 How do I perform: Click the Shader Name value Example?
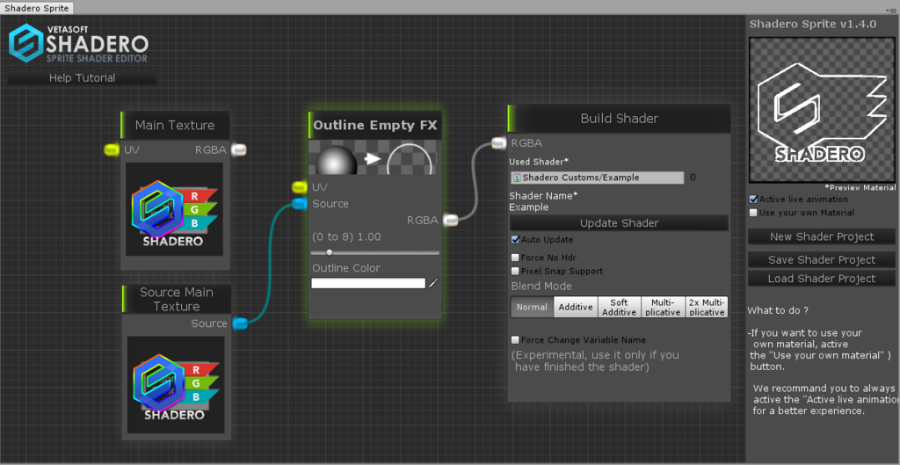coord(528,207)
